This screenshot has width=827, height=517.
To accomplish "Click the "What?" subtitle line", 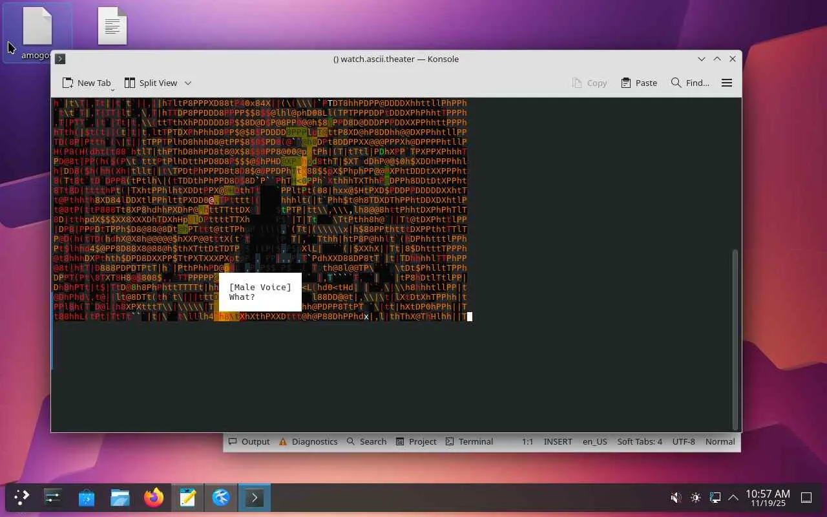I will (242, 297).
